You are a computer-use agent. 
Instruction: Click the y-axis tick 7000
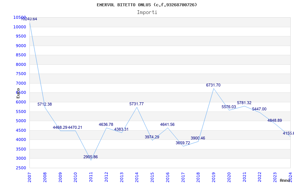pyautogui.click(x=21, y=83)
